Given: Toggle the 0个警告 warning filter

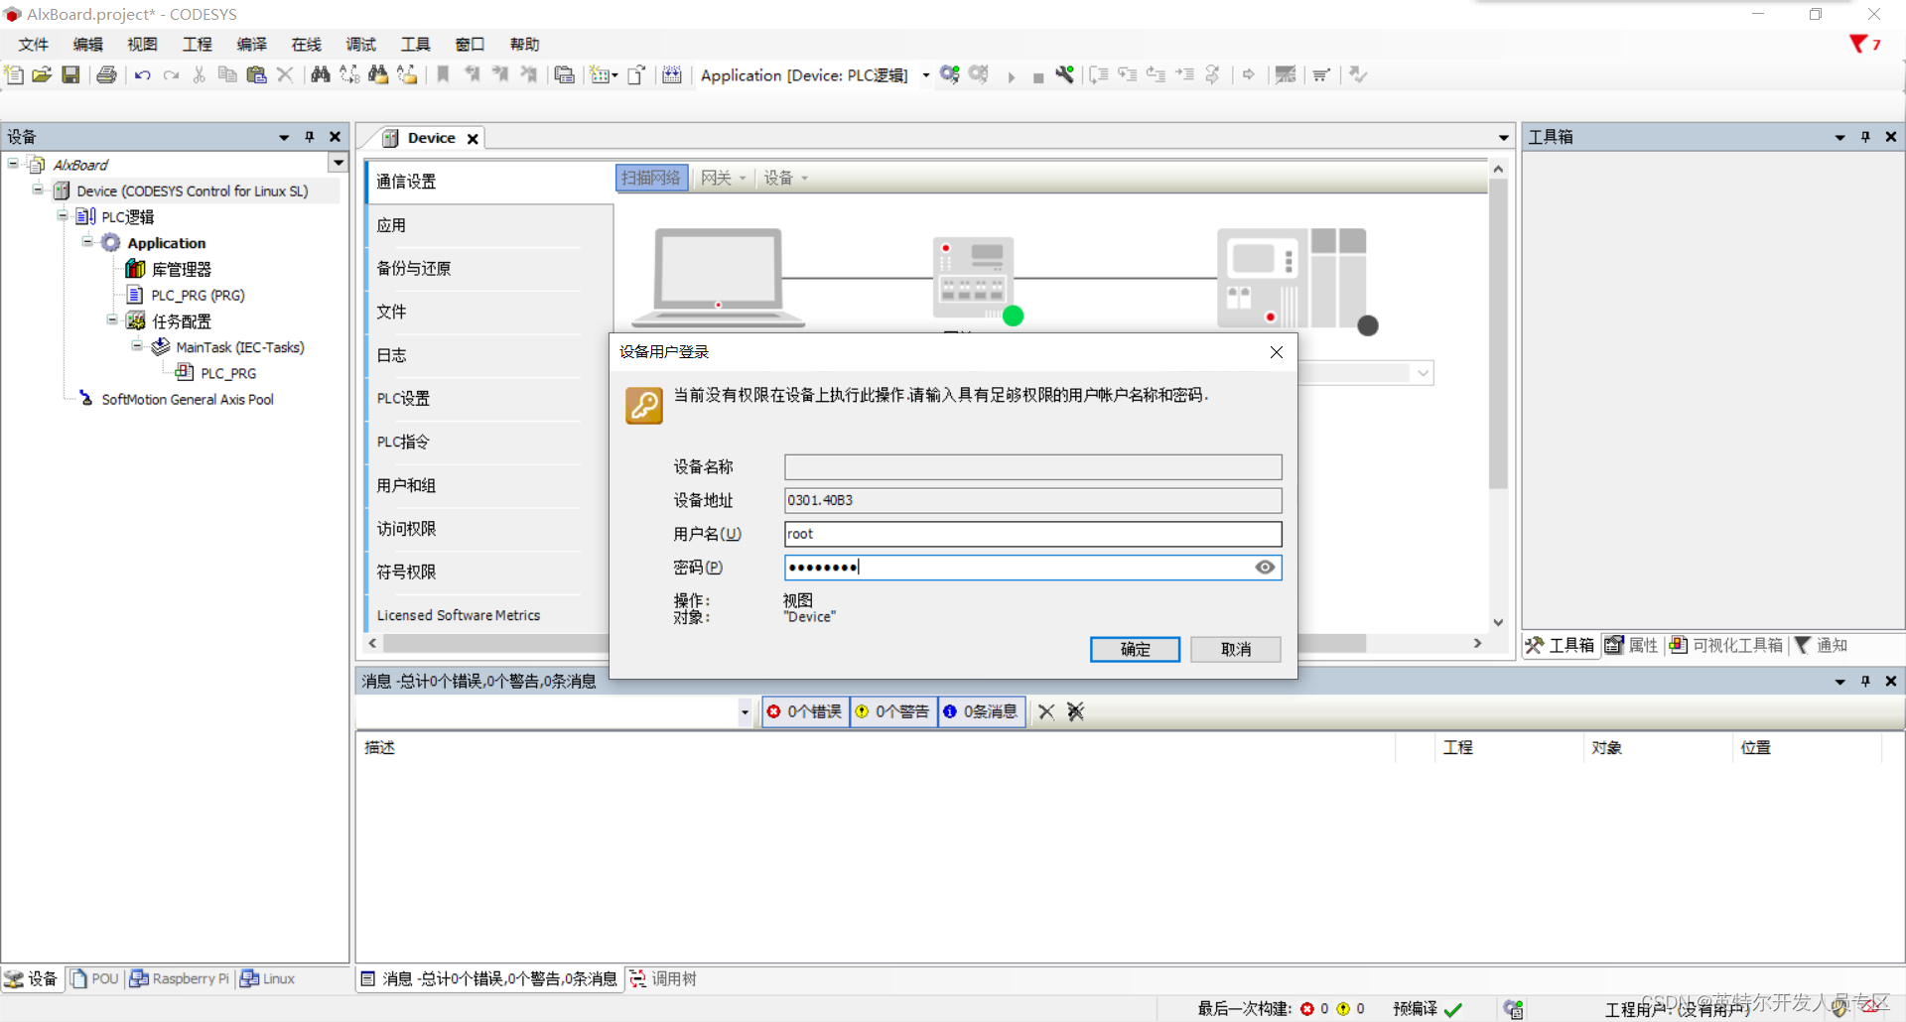Looking at the screenshot, I should point(893,711).
